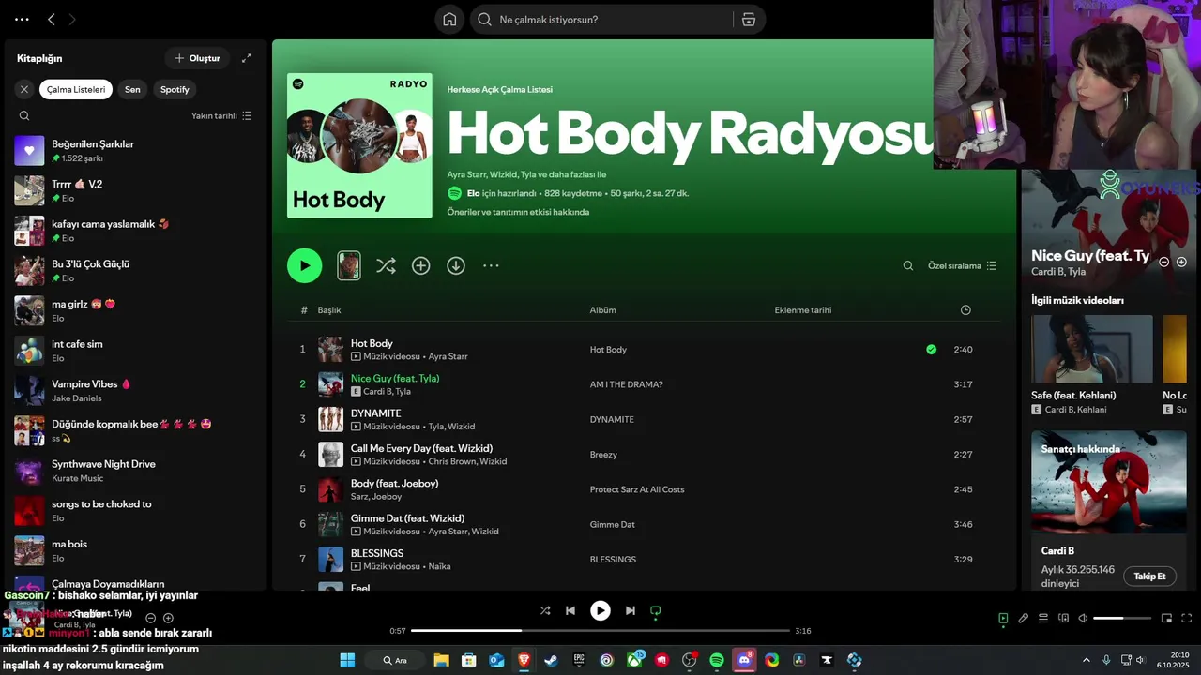The height and width of the screenshot is (675, 1201).
Task: Seek on the song progress bar
Action: tap(600, 631)
